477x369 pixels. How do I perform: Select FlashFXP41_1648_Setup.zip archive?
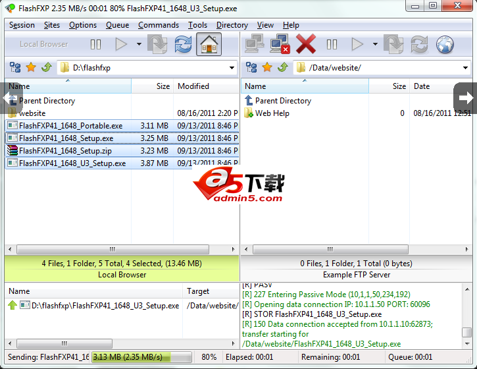tap(122, 150)
